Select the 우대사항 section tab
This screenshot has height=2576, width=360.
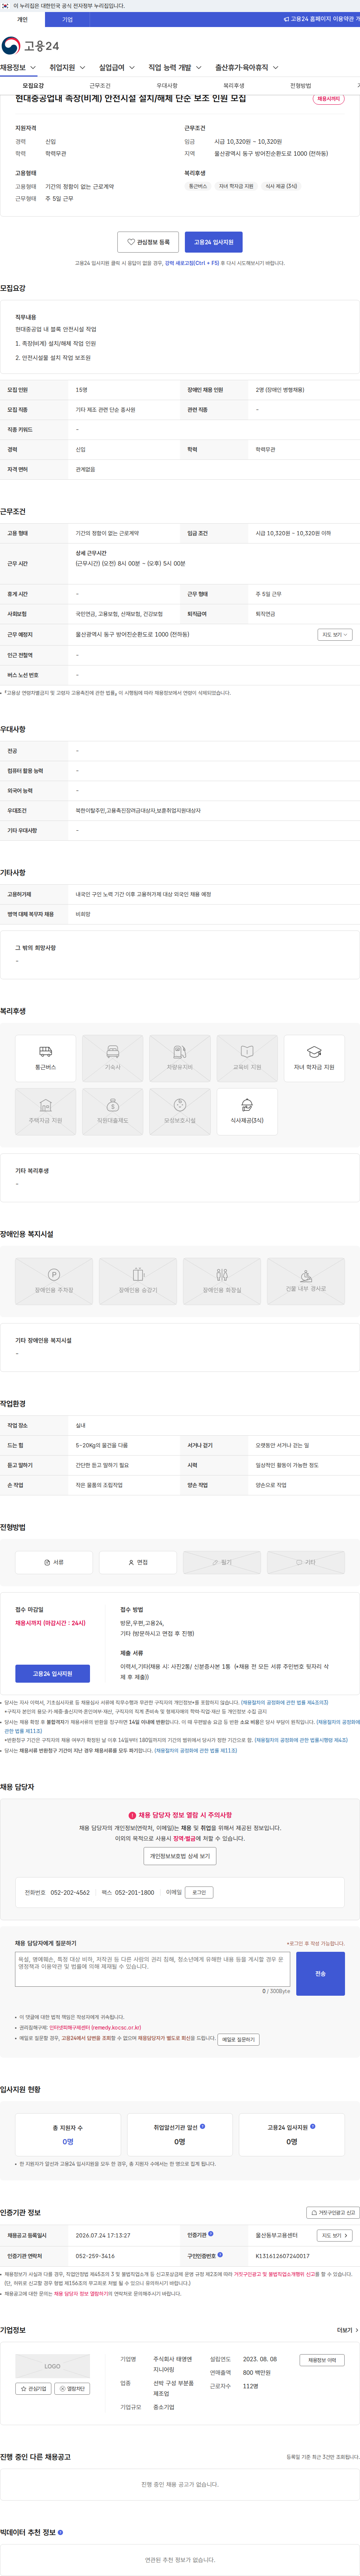(x=167, y=86)
